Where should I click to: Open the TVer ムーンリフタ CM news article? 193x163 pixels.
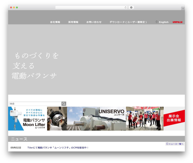pos(58,148)
